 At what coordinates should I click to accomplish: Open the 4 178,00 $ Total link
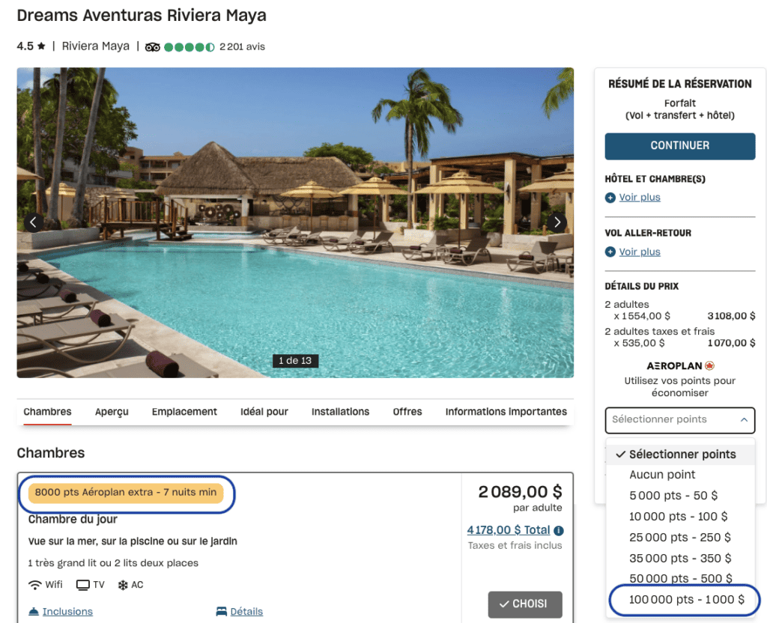coord(508,530)
